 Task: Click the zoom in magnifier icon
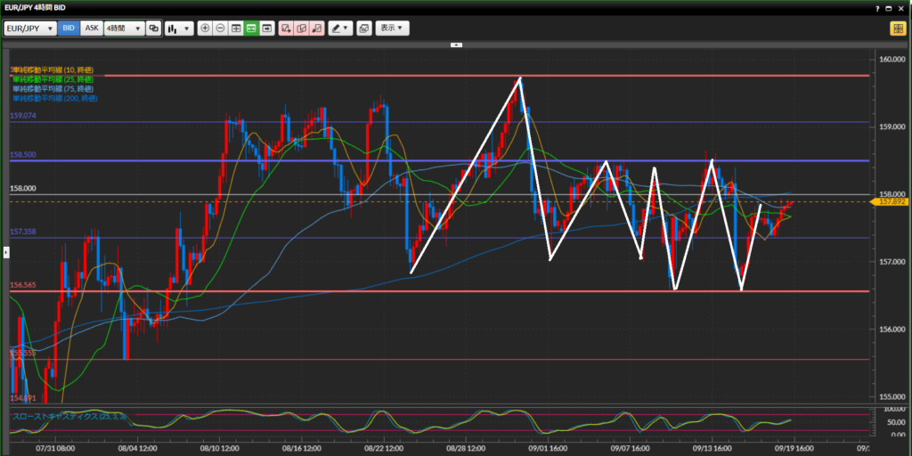pos(205,28)
